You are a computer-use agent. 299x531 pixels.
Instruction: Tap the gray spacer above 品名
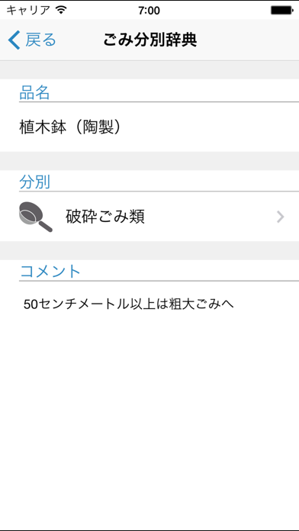(x=149, y=70)
